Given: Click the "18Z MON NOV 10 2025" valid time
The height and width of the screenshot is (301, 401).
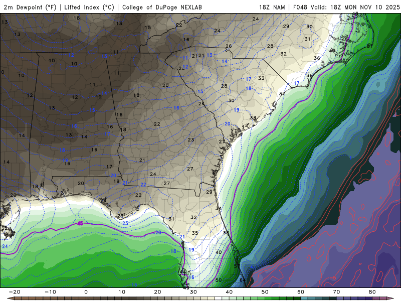Looking at the screenshot, I should pos(365,7).
